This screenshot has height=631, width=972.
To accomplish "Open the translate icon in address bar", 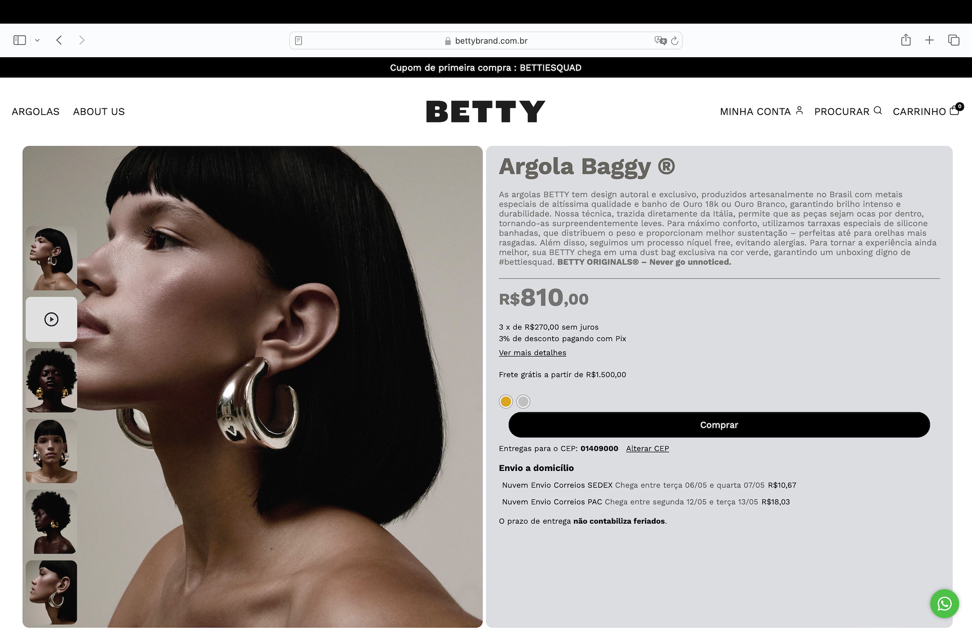I will [660, 41].
